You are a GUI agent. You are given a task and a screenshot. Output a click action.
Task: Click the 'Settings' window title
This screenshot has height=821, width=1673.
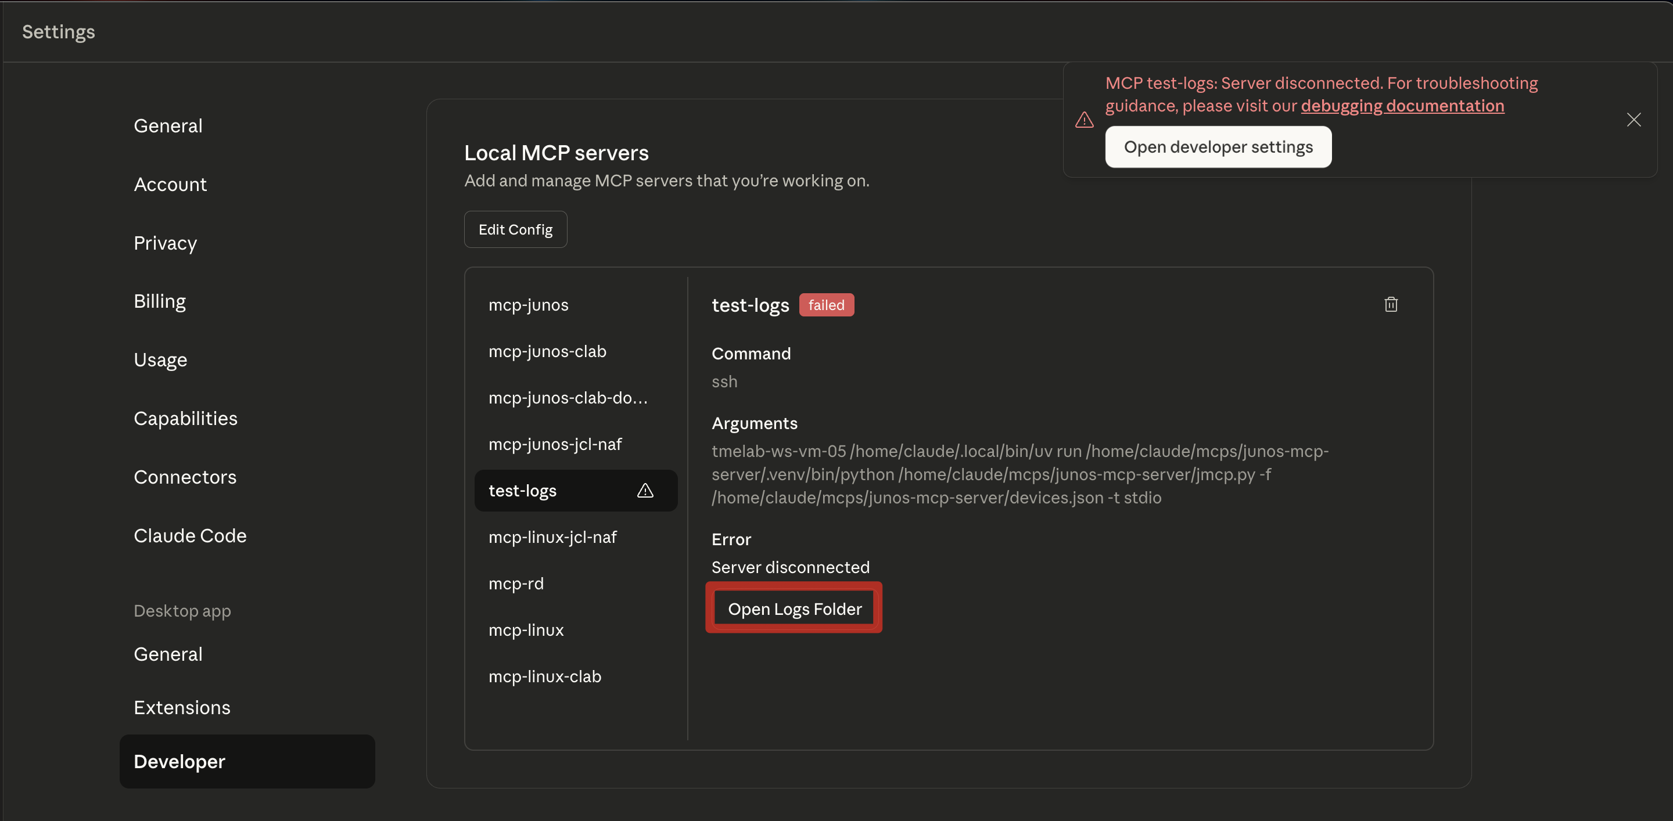(x=59, y=32)
